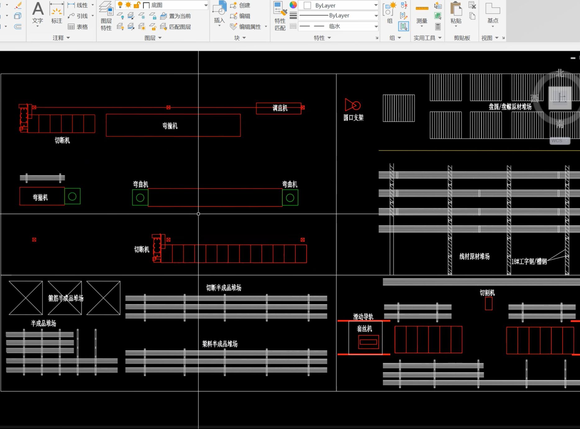Expand the ByLayer color dropdown
Viewport: 580px width, 429px height.
[x=338, y=5]
